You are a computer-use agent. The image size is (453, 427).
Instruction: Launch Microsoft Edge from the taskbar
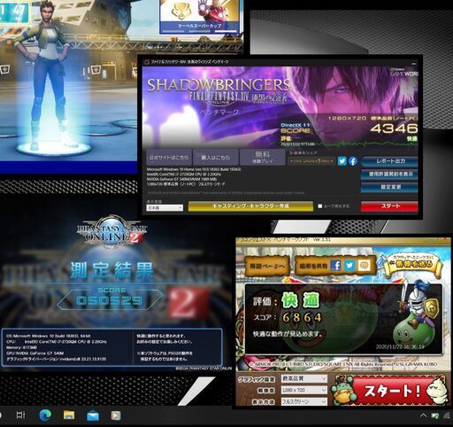pos(45,415)
